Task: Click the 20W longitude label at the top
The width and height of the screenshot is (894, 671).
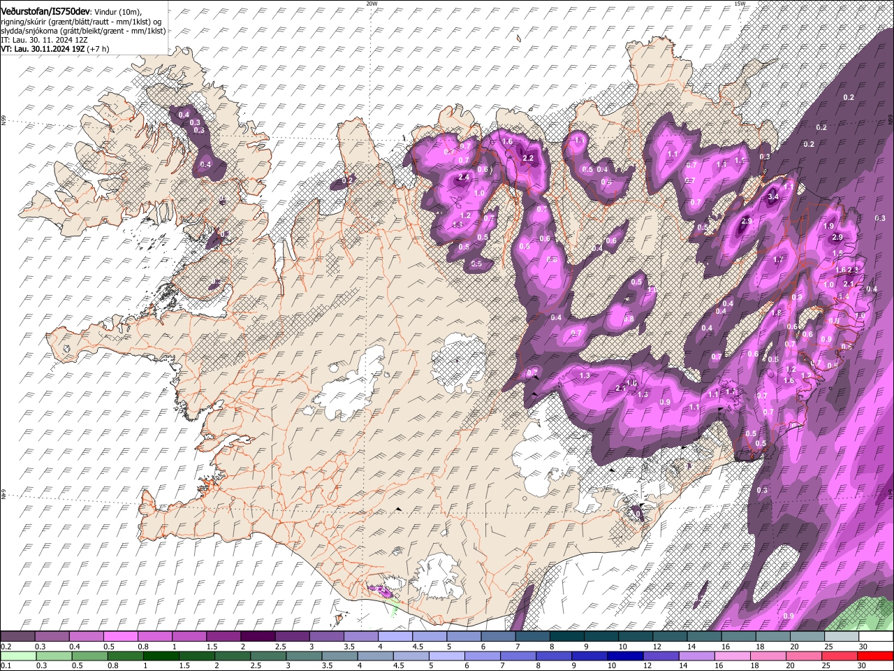Action: pyautogui.click(x=372, y=3)
